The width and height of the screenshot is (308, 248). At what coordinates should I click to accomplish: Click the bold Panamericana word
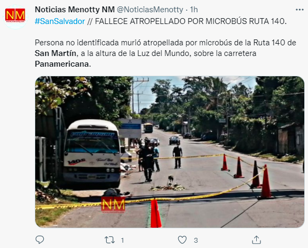coord(62,64)
